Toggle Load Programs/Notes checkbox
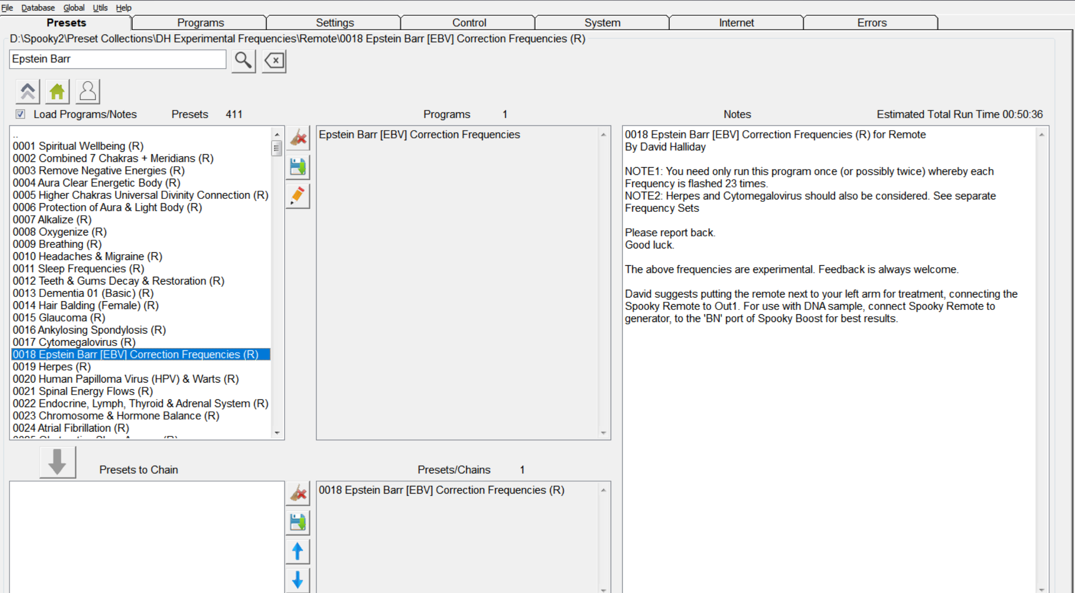1075x593 pixels. coord(20,114)
